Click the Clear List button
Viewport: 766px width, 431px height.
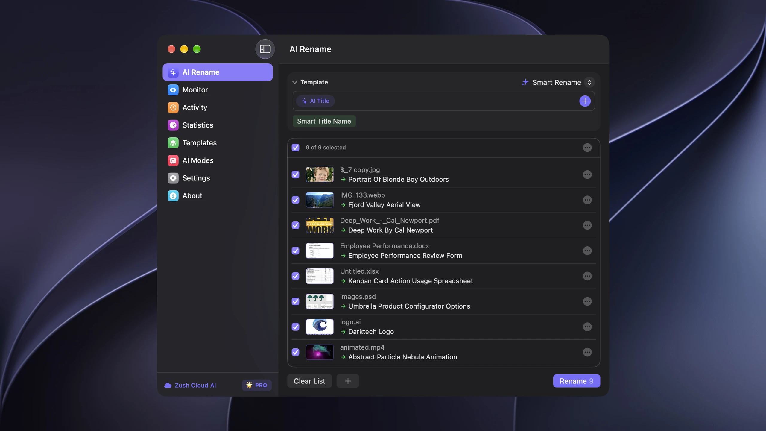point(309,381)
